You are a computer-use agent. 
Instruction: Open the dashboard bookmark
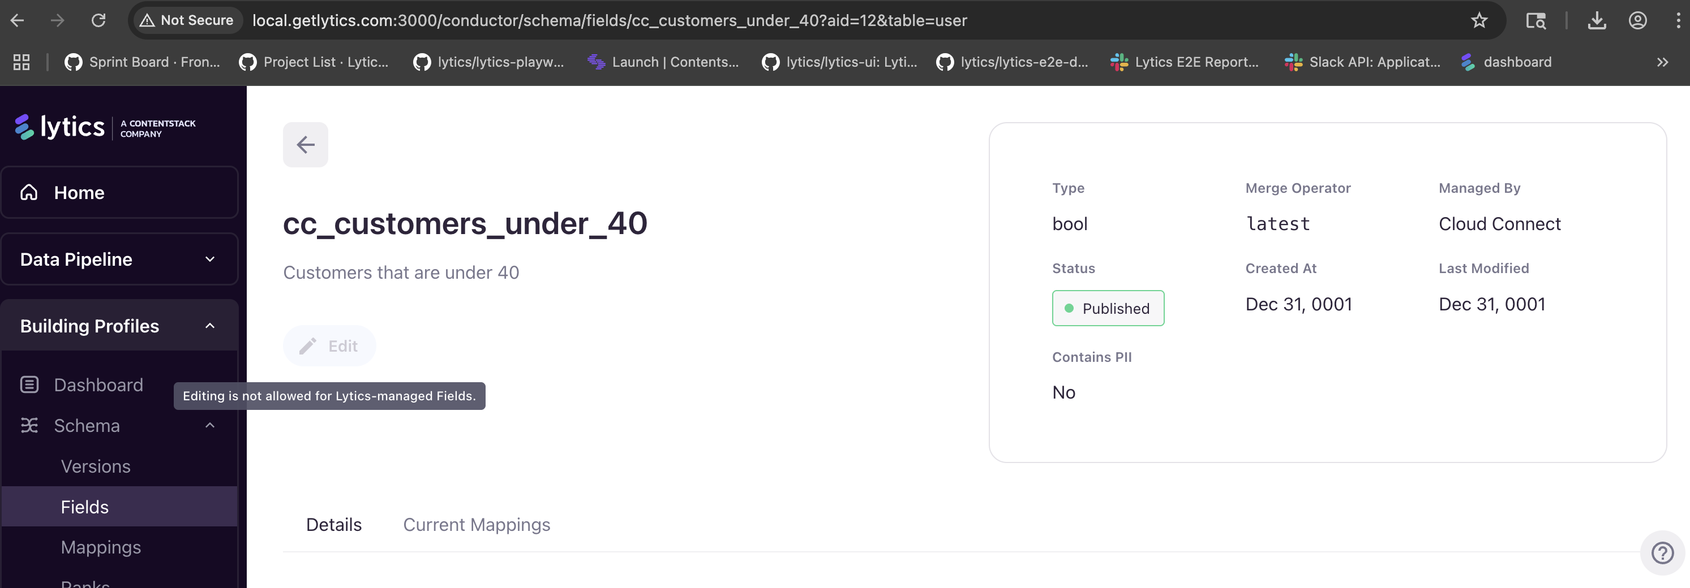(x=1506, y=62)
